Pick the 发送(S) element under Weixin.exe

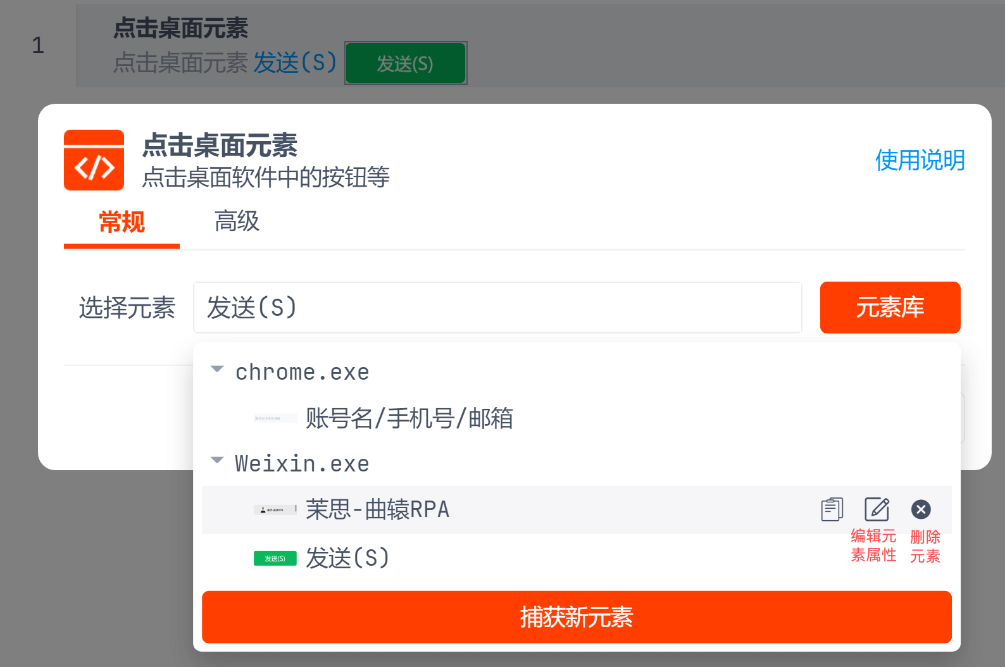tap(347, 558)
